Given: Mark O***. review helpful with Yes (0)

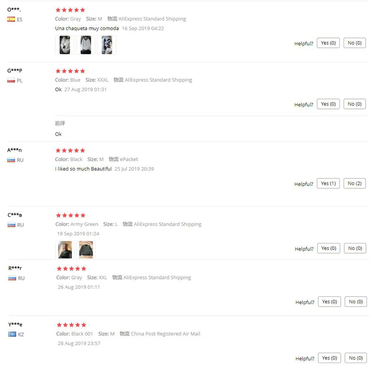Looking at the screenshot, I should (x=328, y=43).
